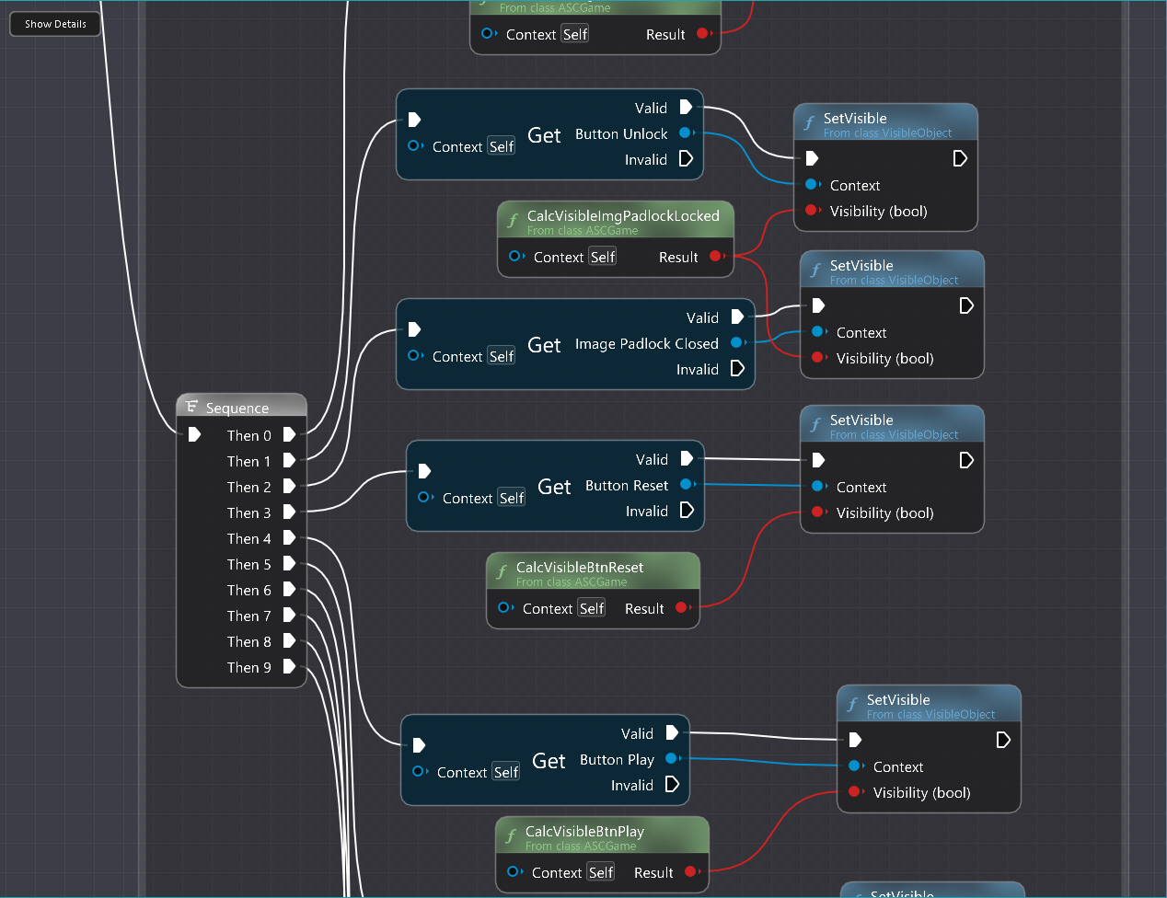Select the Sequence node header

(241, 406)
